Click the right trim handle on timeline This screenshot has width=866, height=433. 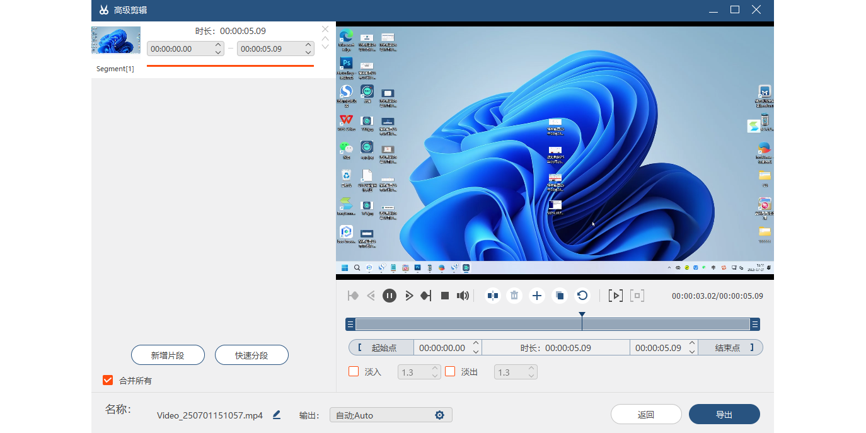coord(754,325)
